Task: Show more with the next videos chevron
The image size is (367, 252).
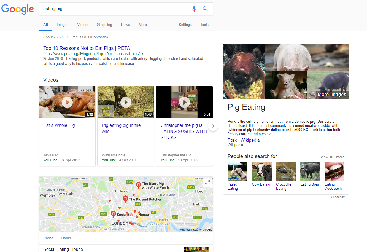Action: pos(213,126)
